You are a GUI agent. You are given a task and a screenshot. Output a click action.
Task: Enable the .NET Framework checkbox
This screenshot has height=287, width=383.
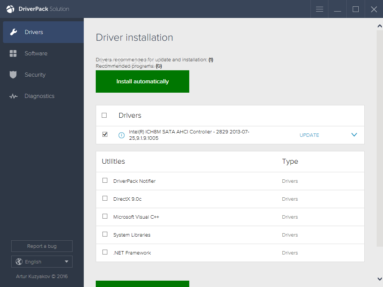[105, 252]
